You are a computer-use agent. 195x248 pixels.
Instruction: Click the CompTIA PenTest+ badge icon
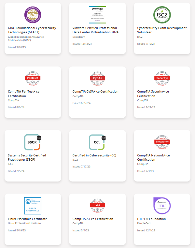tap(33, 78)
